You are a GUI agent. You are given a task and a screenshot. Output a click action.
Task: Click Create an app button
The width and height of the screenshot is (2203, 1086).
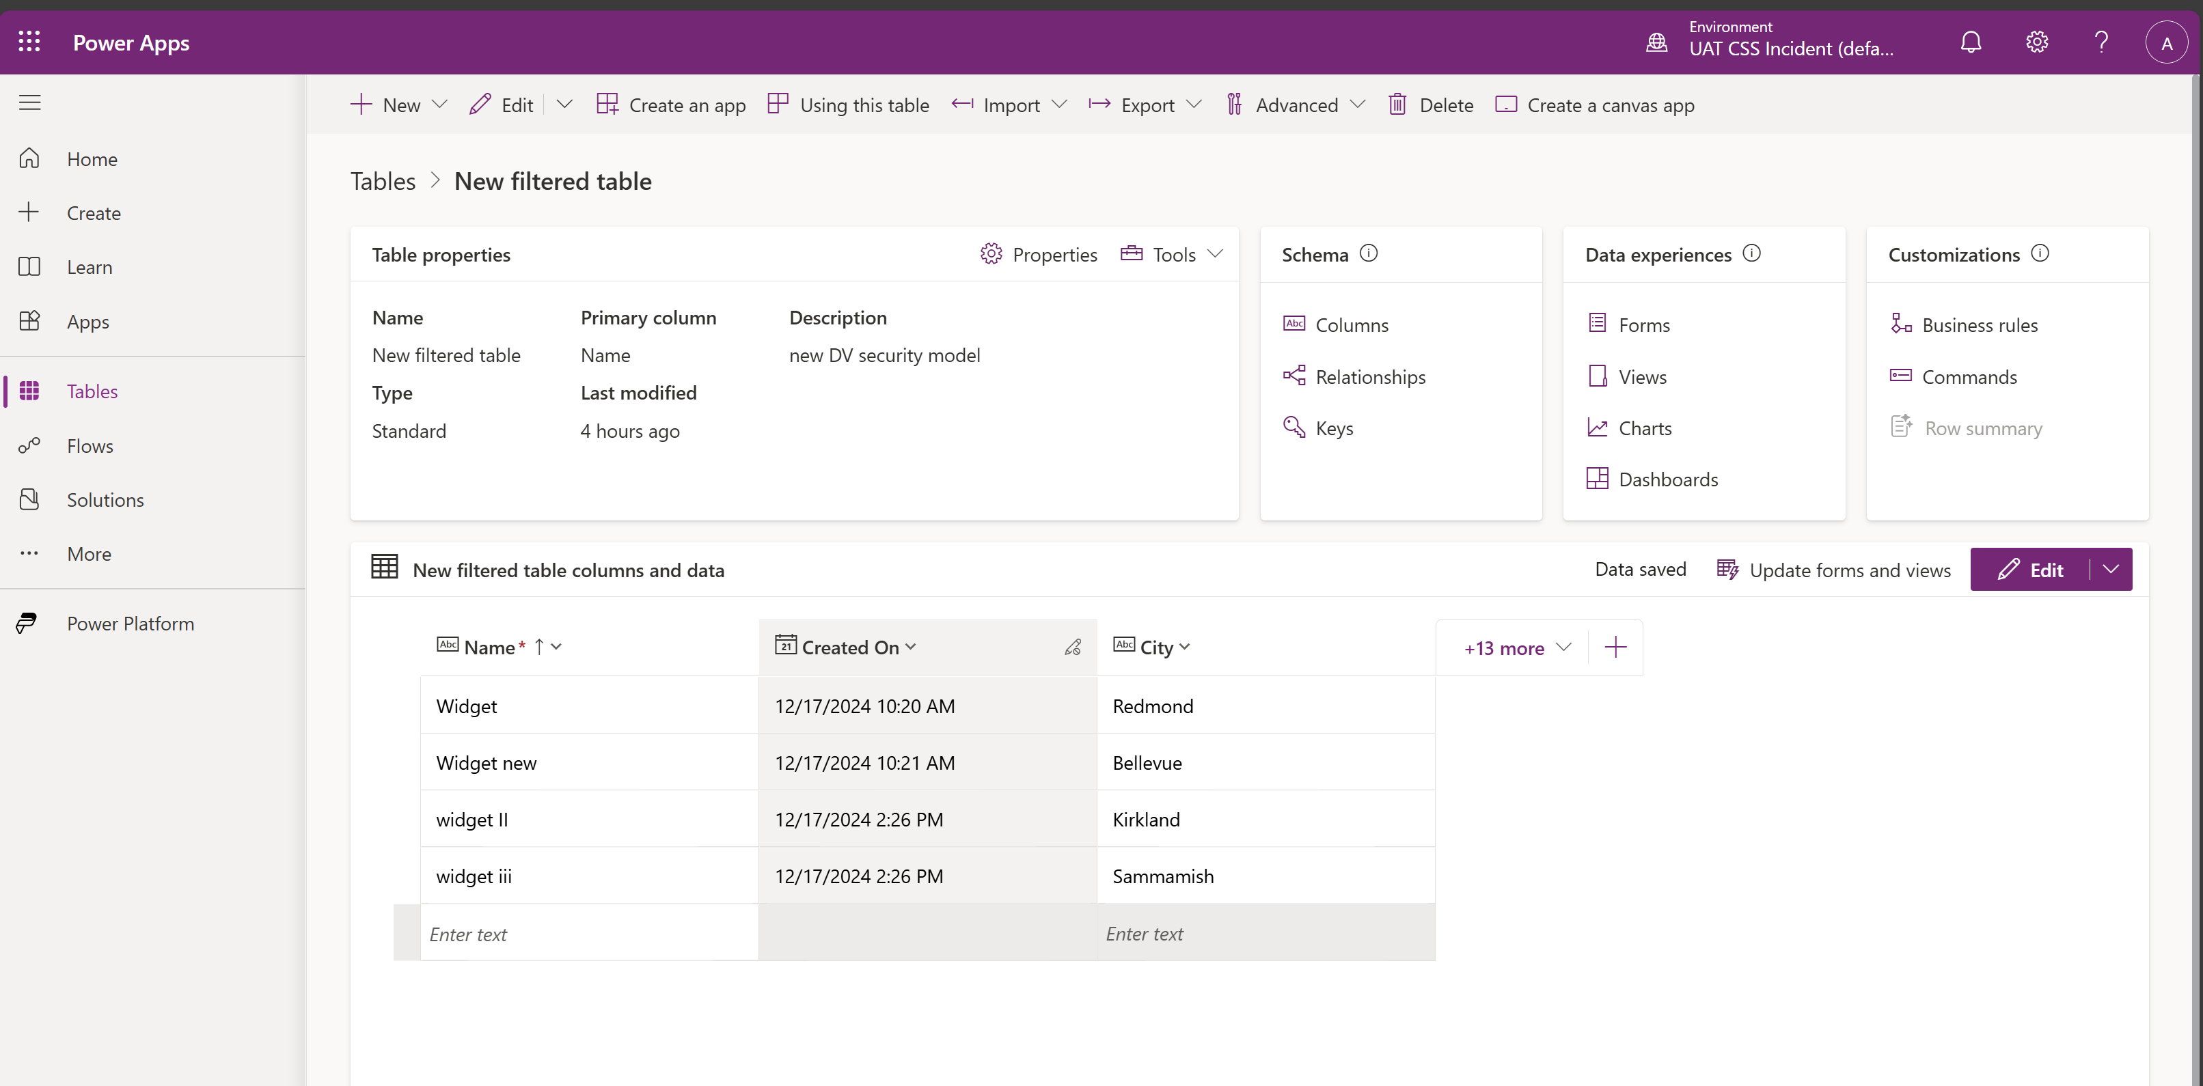point(670,105)
